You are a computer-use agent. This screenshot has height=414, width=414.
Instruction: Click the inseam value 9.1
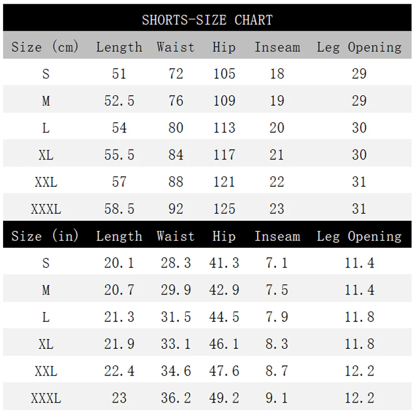point(277,398)
